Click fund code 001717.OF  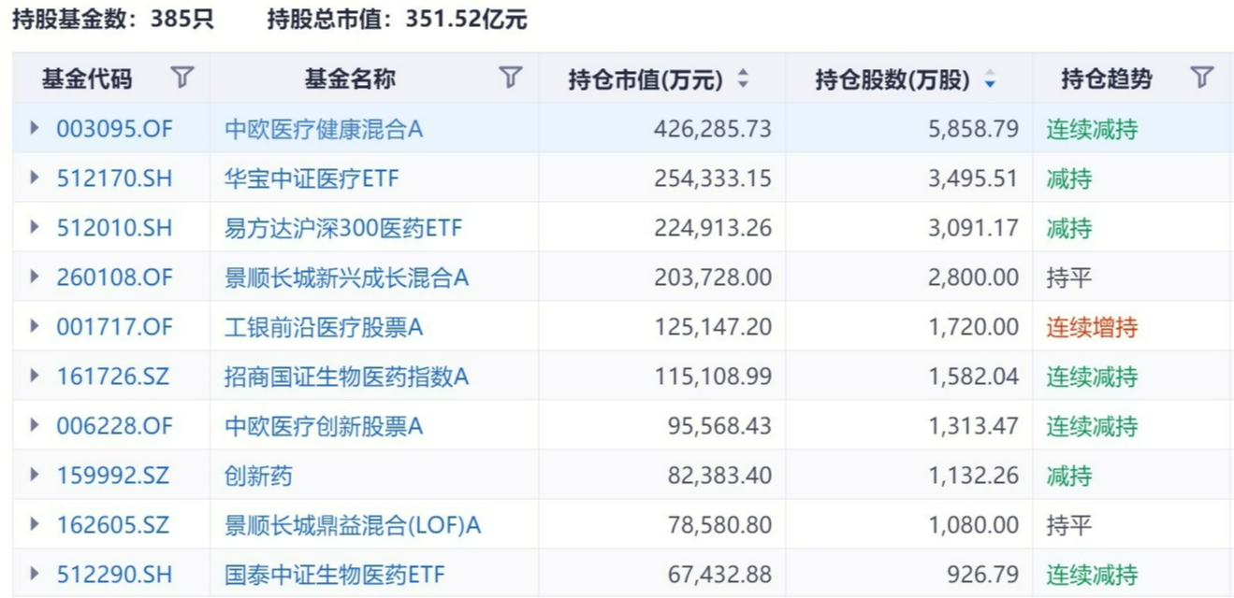(x=114, y=327)
